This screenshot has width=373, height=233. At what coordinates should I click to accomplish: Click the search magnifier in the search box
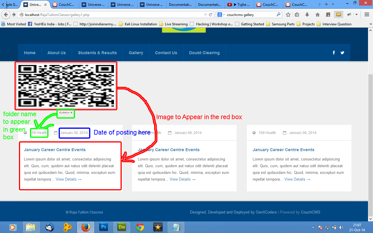[x=279, y=14]
